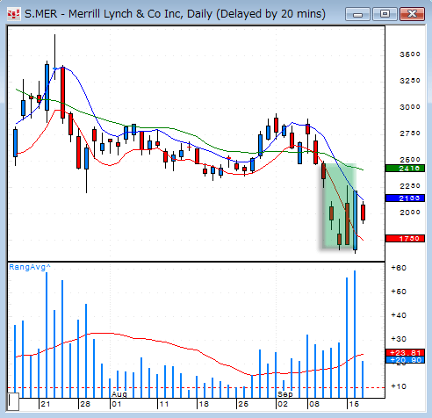This screenshot has width=432, height=418.
Task: Click the red +23.81 indicator value tag
Action: 405,353
